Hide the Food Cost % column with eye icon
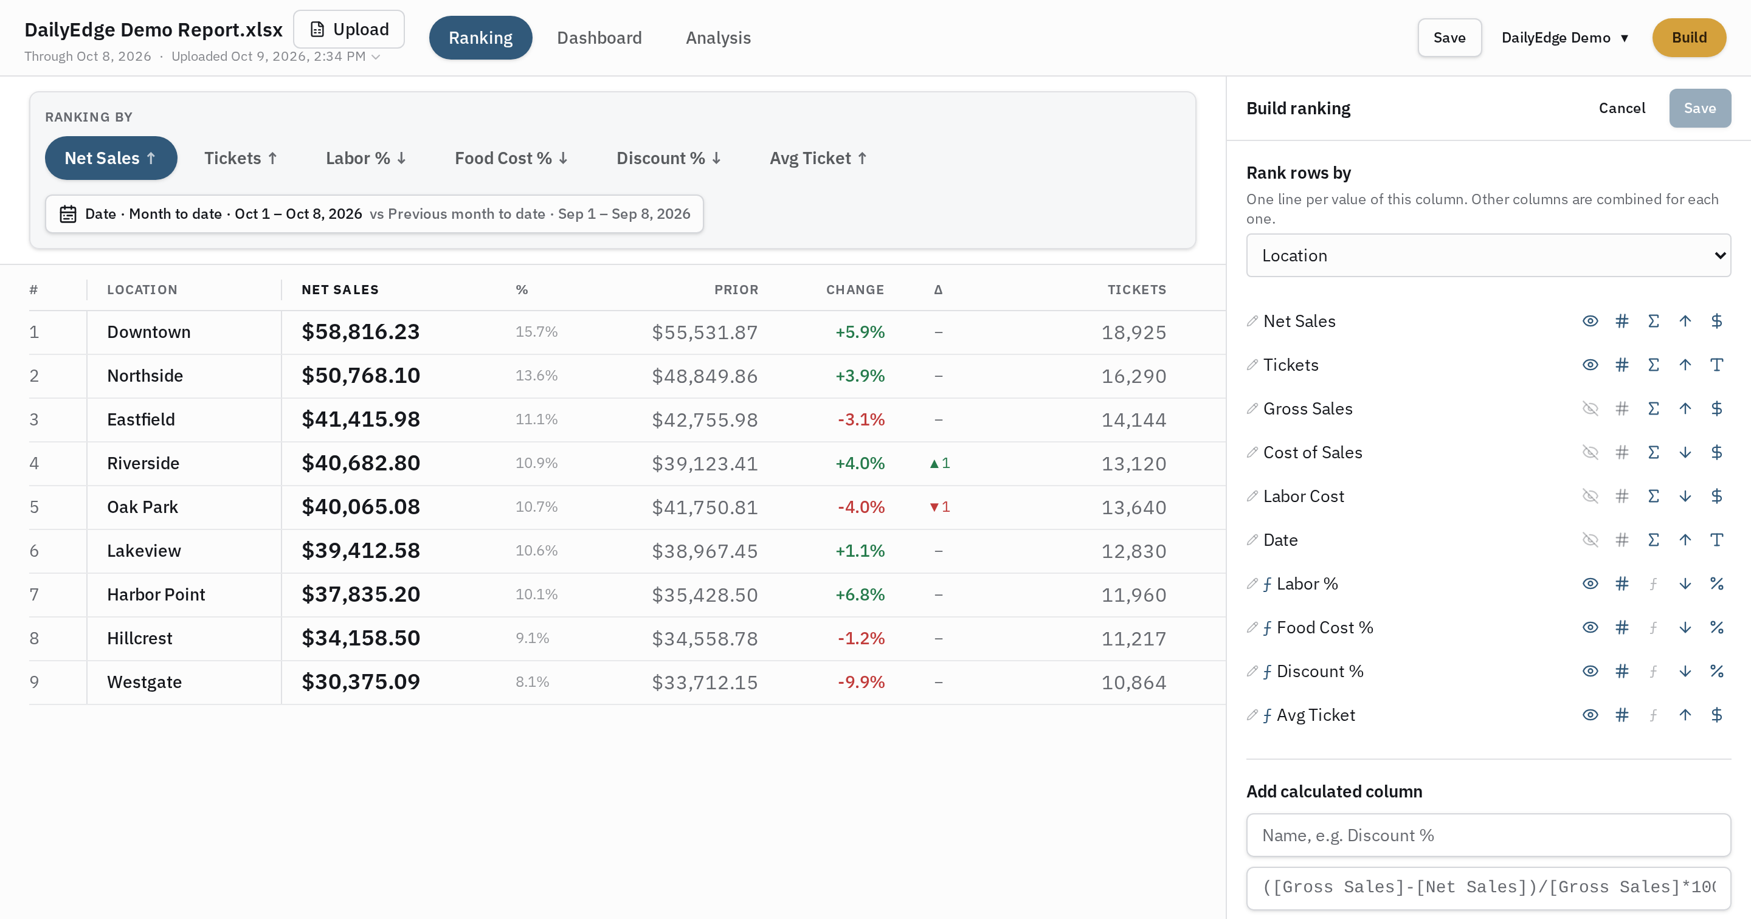The image size is (1751, 919). (x=1590, y=627)
